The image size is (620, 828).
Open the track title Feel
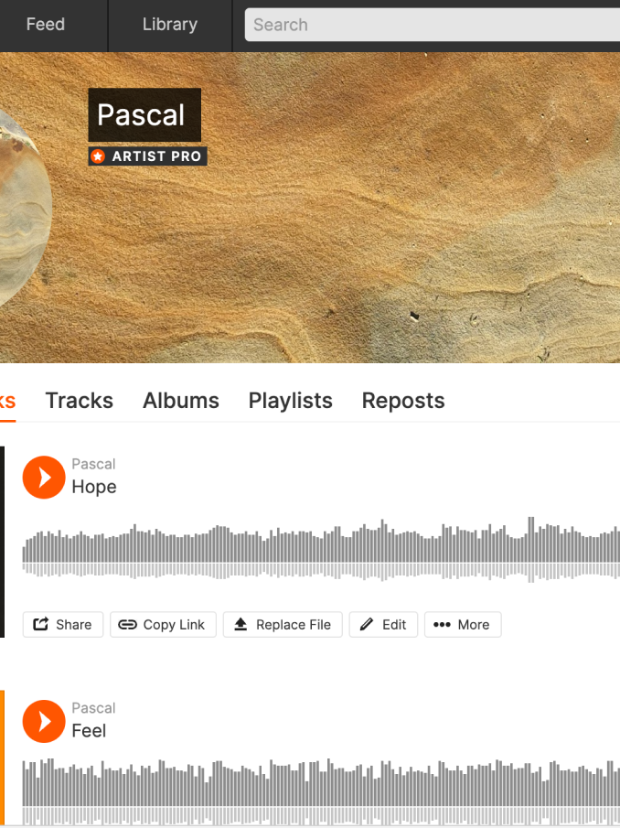[x=89, y=731]
